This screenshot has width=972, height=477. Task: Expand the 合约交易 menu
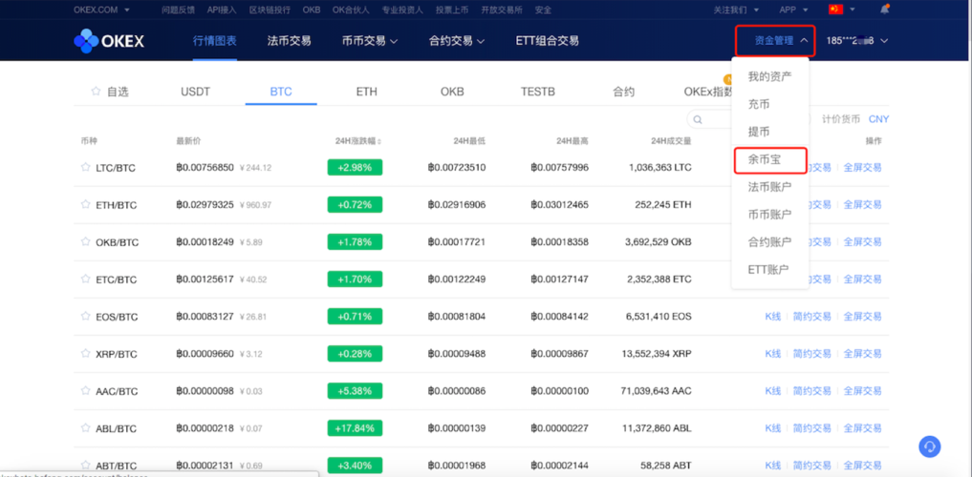[456, 41]
